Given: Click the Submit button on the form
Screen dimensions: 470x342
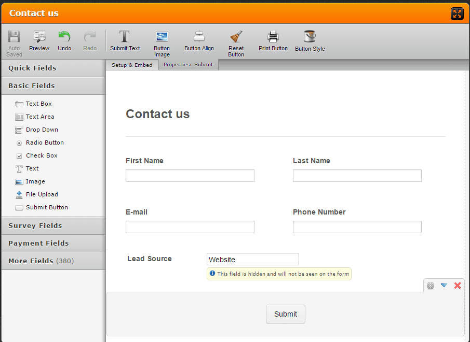Looking at the screenshot, I should pyautogui.click(x=285, y=314).
